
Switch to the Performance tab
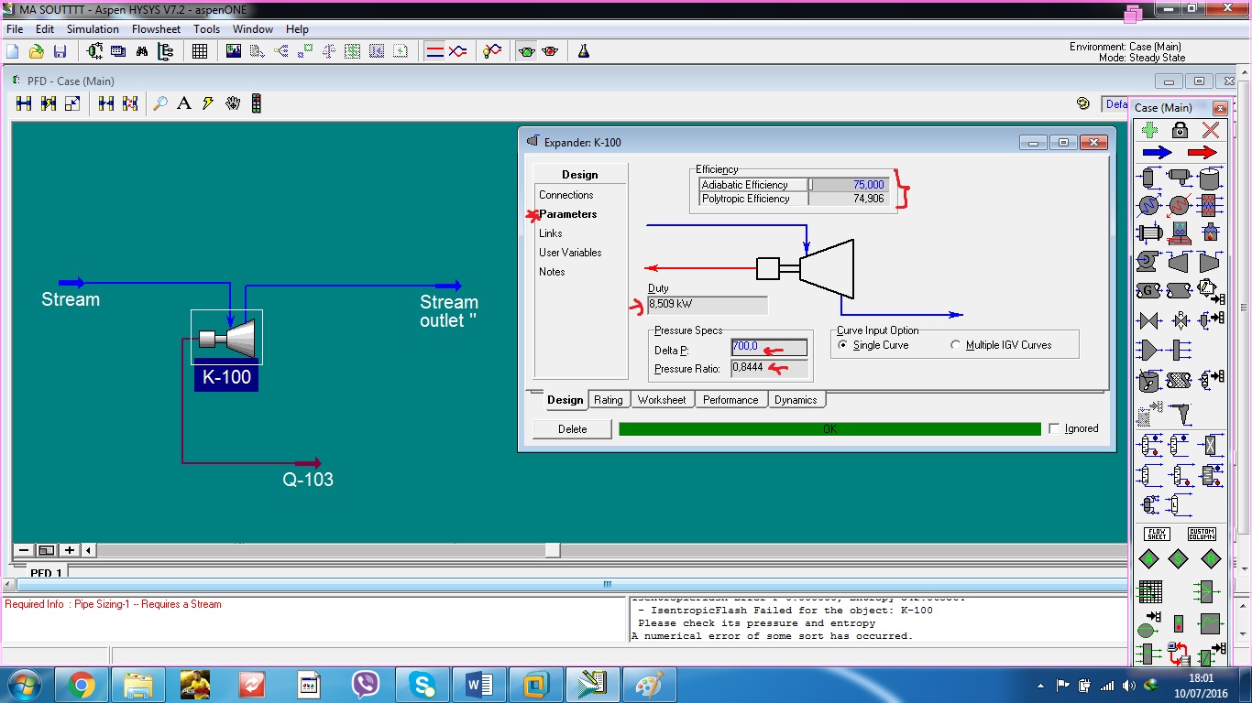730,399
